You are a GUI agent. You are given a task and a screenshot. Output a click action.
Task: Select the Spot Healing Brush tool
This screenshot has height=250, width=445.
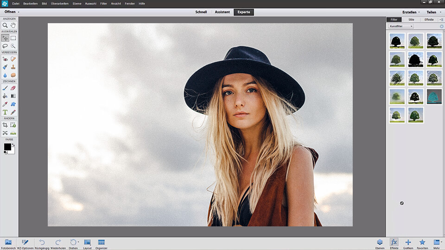[13, 59]
